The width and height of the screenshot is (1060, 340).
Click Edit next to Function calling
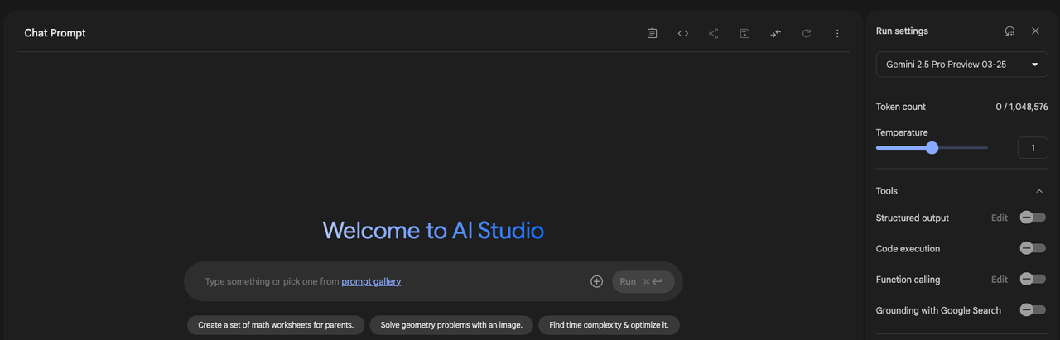tap(1000, 280)
